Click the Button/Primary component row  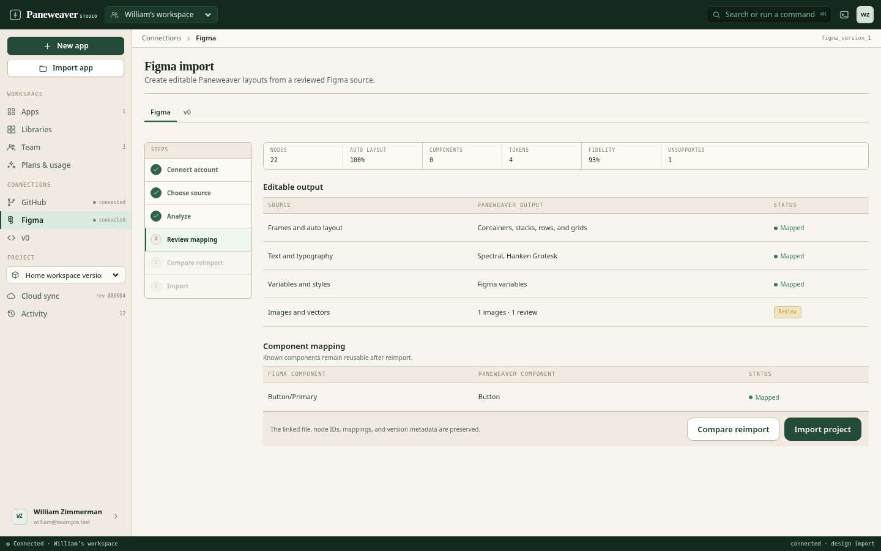(566, 397)
